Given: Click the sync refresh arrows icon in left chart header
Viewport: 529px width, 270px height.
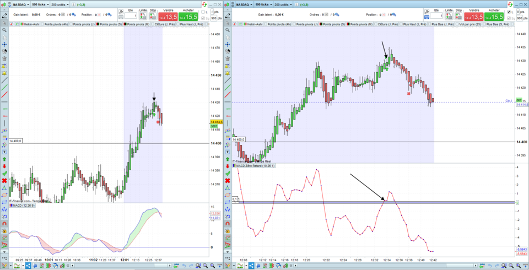Looking at the screenshot, I should point(206,4).
